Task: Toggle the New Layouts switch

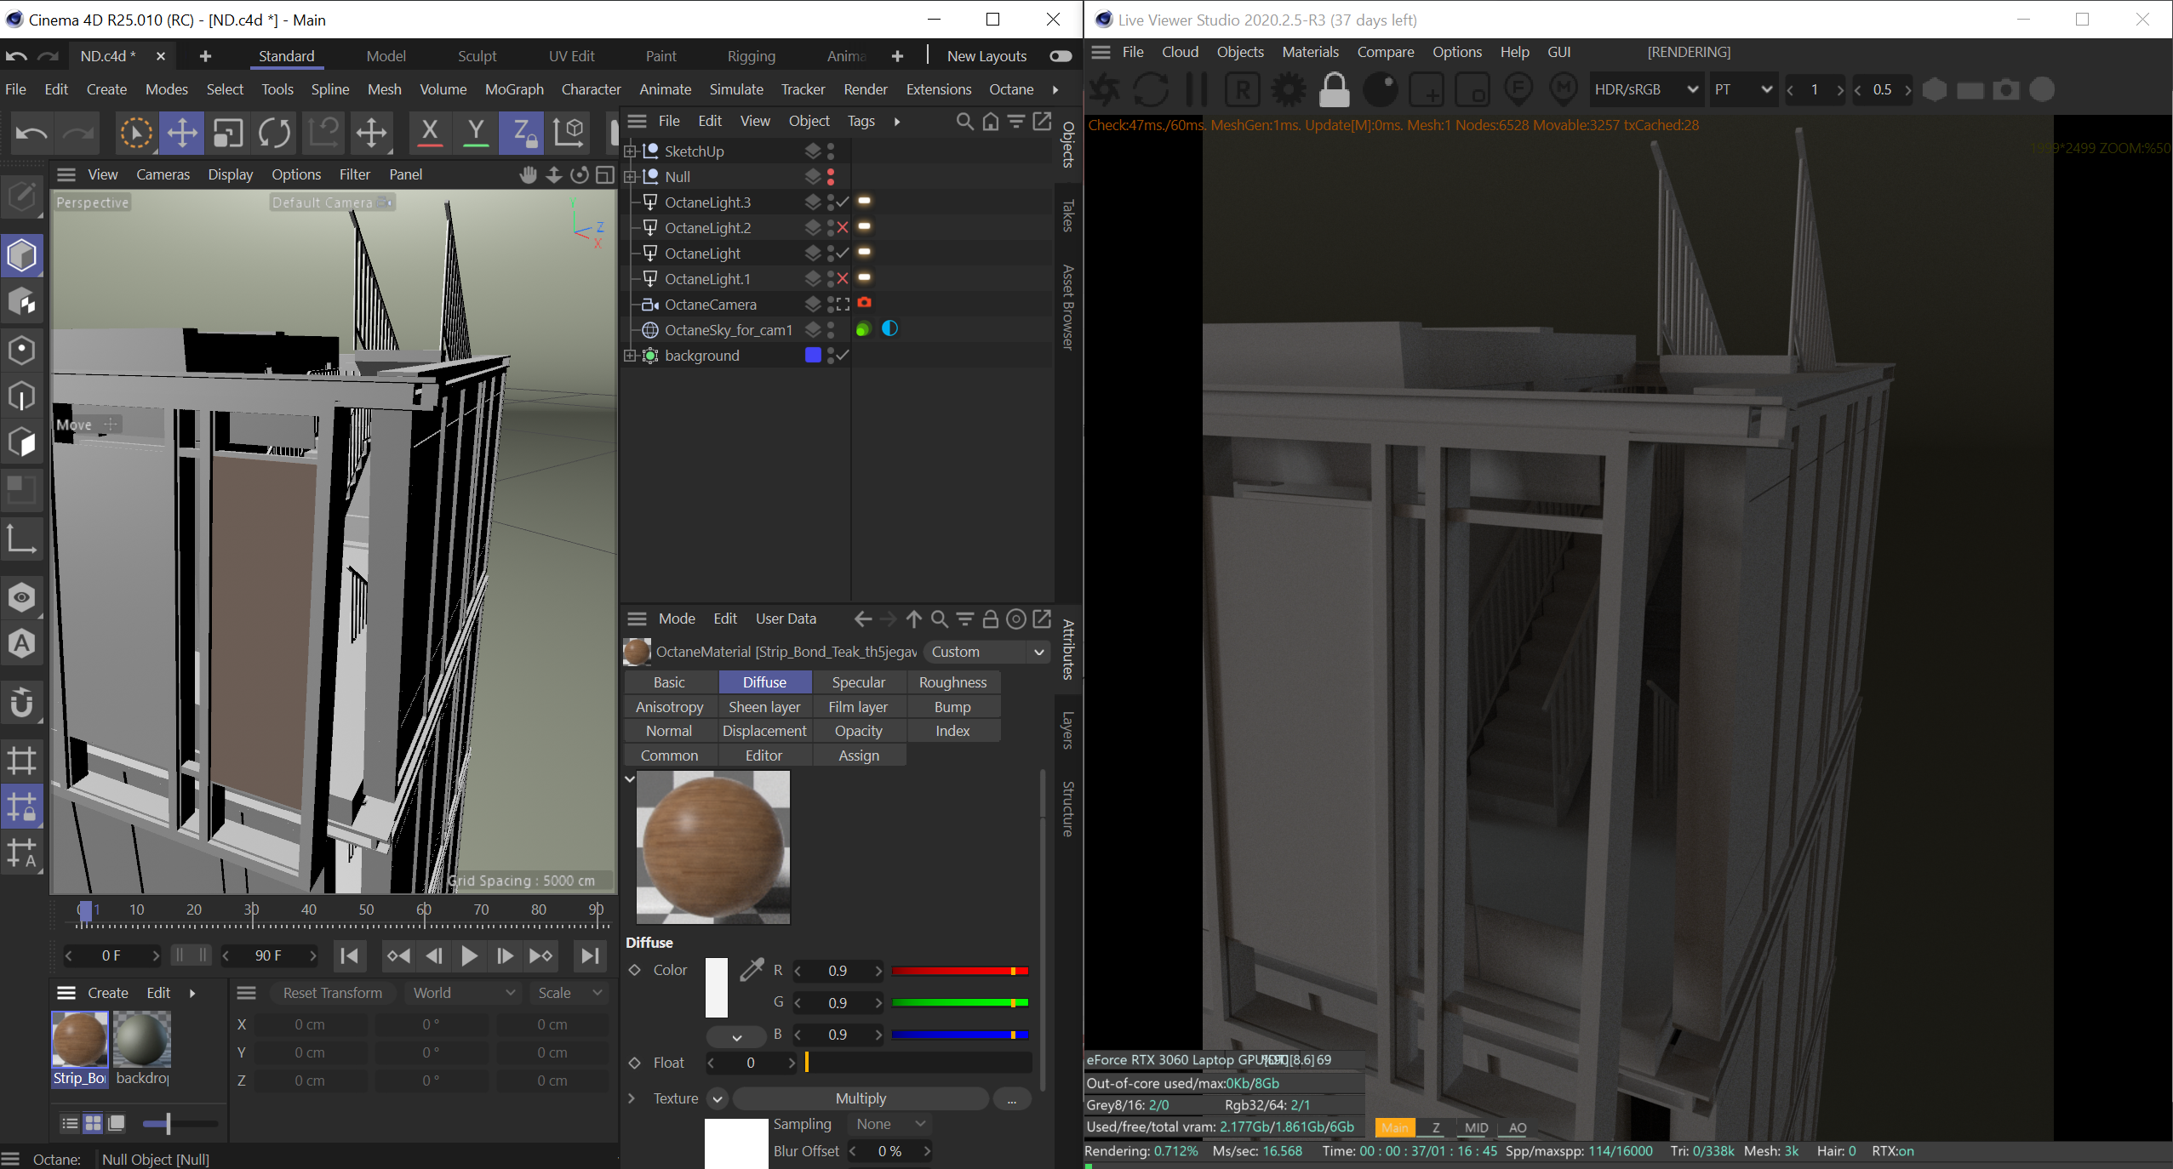Action: tap(1061, 56)
